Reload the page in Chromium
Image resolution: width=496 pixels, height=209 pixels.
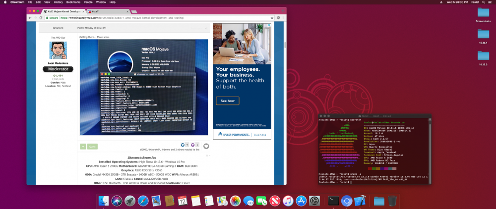[x=41, y=18]
